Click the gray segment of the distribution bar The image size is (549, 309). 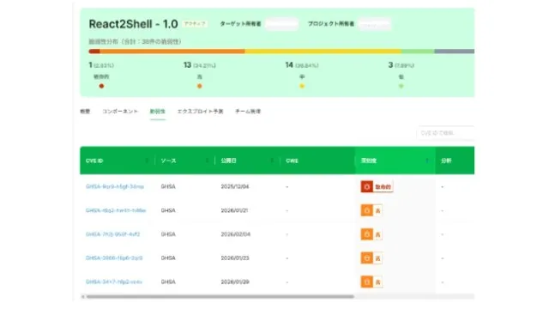(x=455, y=51)
